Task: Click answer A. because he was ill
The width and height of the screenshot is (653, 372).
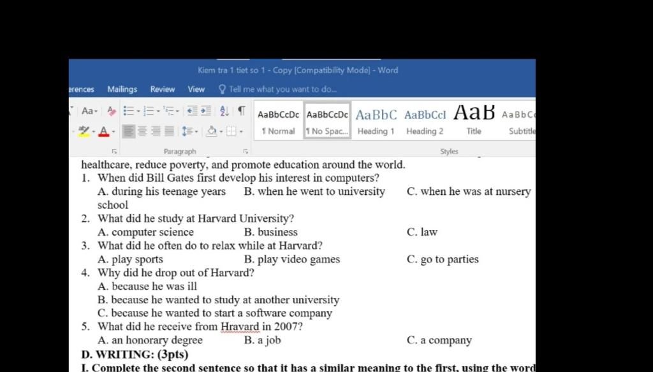Action: coord(147,286)
